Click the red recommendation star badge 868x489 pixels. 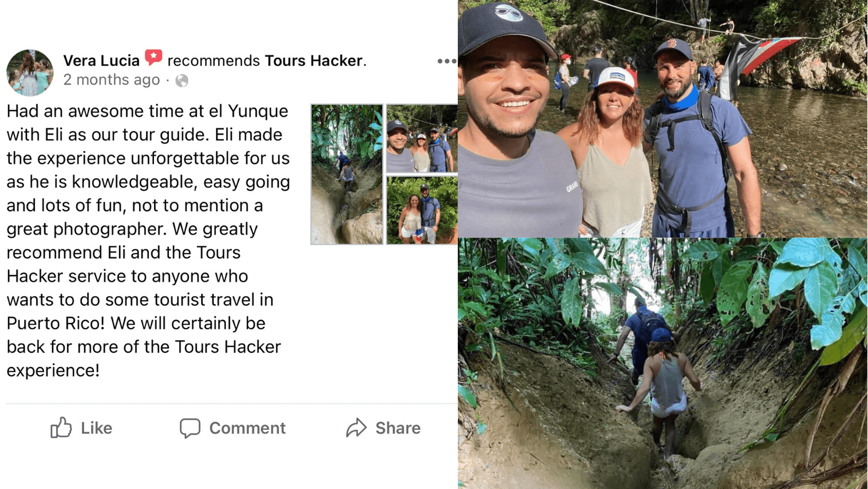click(153, 57)
